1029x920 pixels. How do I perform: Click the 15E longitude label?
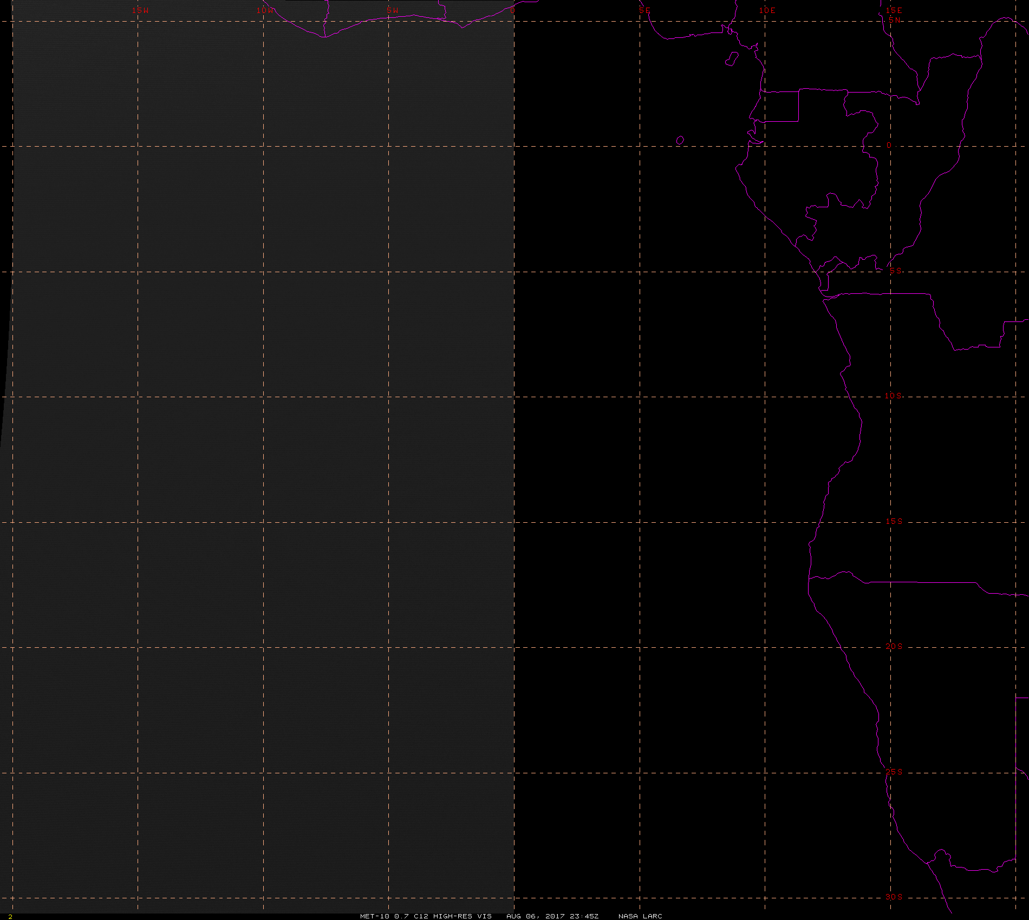(894, 10)
